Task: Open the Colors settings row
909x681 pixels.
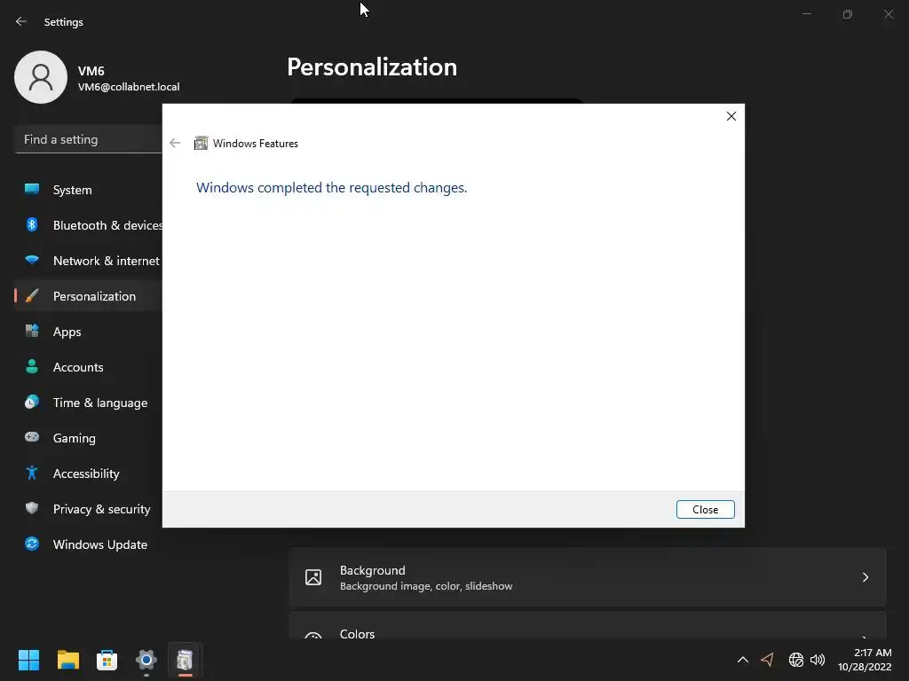Action: (x=588, y=625)
